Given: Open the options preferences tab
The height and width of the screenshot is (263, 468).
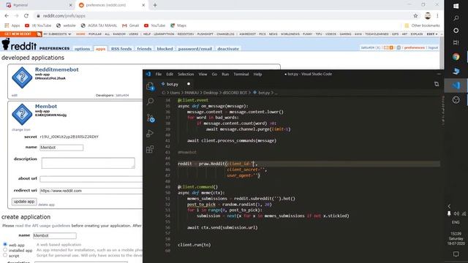Looking at the screenshot, I should 82,49.
